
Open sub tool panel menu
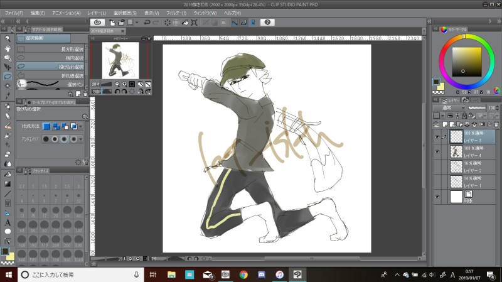point(19,29)
